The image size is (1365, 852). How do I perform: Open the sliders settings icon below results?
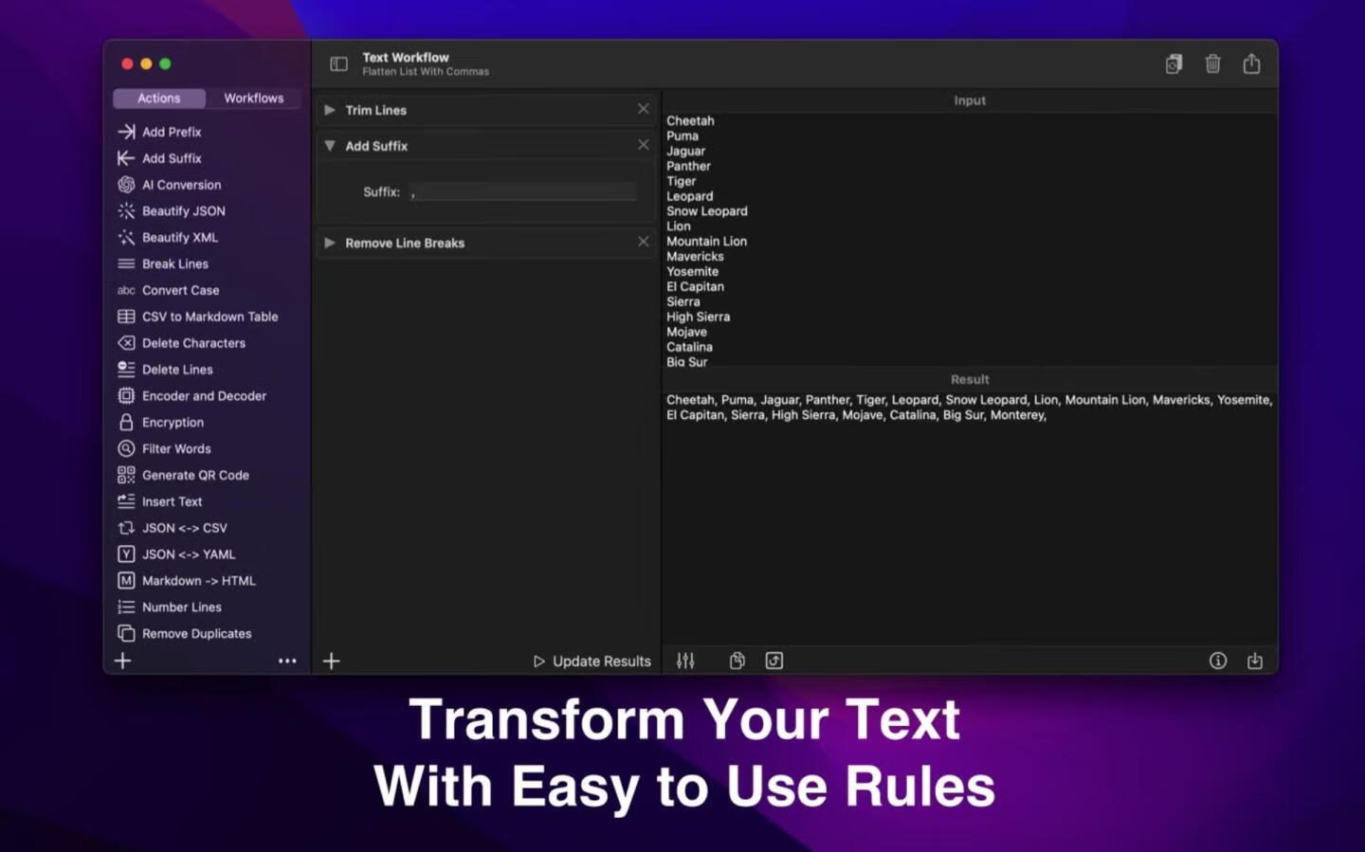click(x=685, y=661)
